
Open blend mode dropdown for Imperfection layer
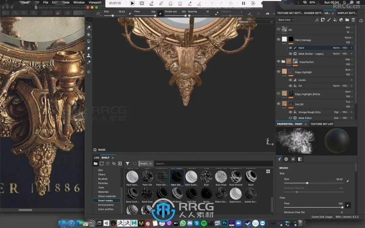pos(347,59)
